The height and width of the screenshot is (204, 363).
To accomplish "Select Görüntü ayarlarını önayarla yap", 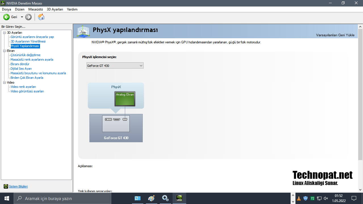I will click(x=32, y=37).
